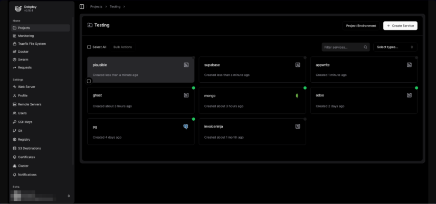Click the compose icon on odoo card
This screenshot has height=204, width=436.
409,95
